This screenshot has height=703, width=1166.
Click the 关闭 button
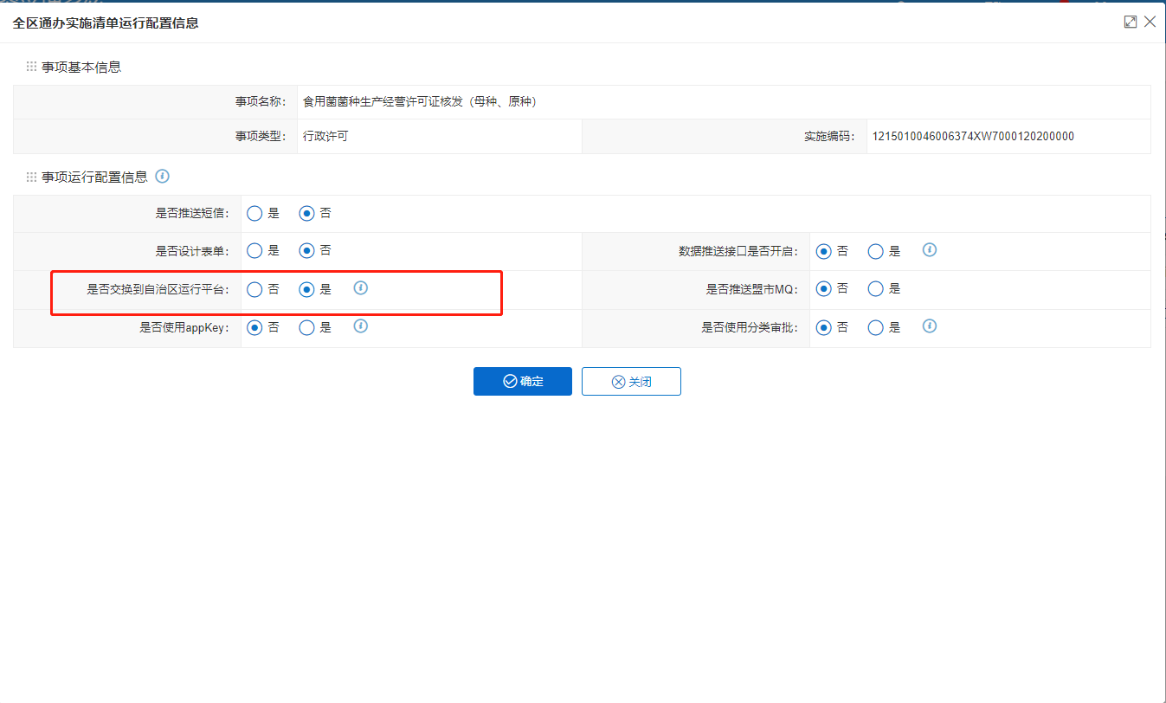tap(631, 382)
